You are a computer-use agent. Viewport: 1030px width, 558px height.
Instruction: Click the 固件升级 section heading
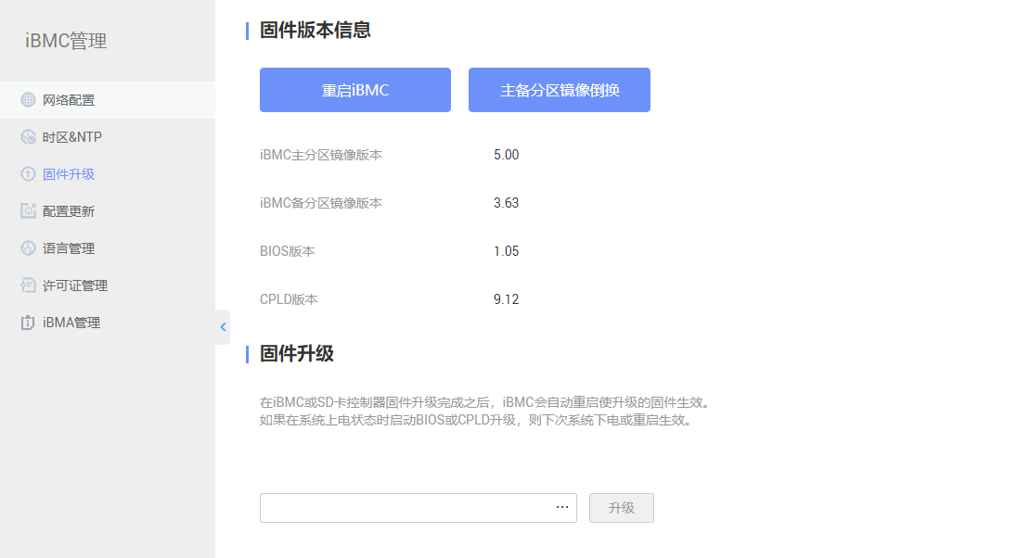[x=297, y=354]
